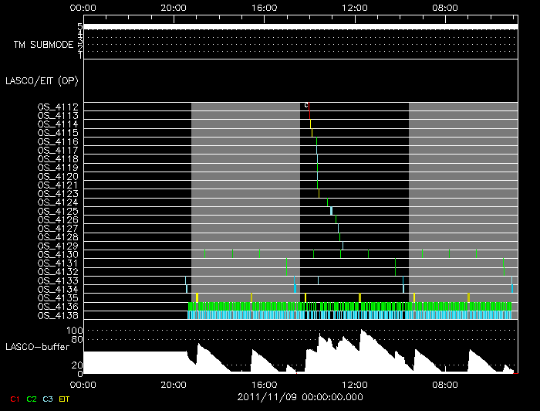Click the OS_4112 row label

coord(58,107)
